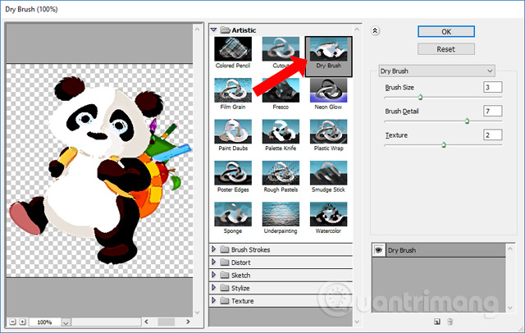This screenshot has width=525, height=333.
Task: Select the Colored Pencil filter thumbnail
Action: click(x=233, y=49)
